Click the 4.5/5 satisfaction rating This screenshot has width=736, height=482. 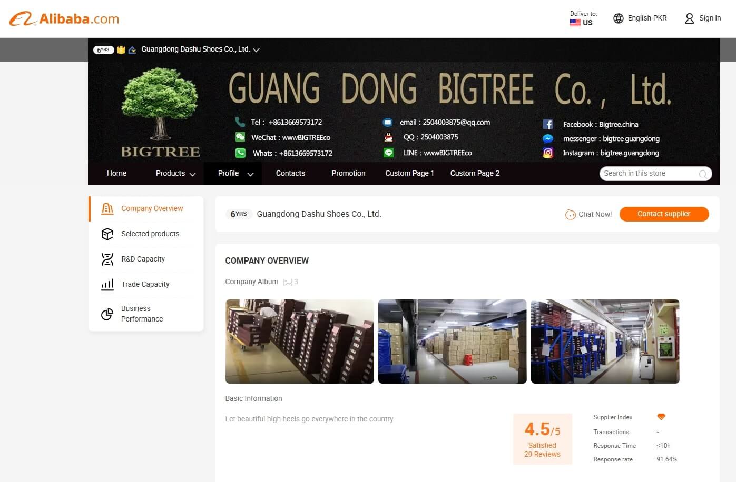click(542, 429)
